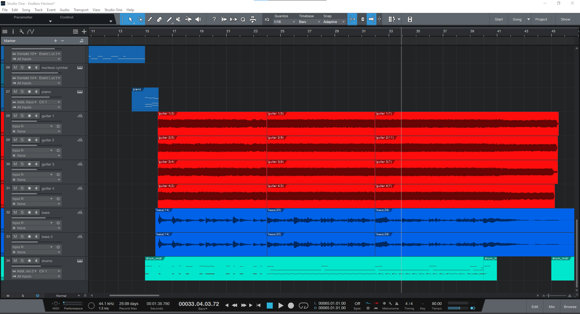This screenshot has width=580, height=314.
Task: Click the question mark help icon
Action: pyautogui.click(x=214, y=19)
